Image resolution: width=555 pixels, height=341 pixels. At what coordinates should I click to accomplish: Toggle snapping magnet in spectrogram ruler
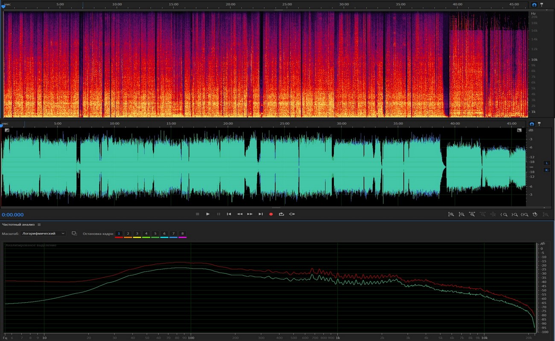pos(534,5)
